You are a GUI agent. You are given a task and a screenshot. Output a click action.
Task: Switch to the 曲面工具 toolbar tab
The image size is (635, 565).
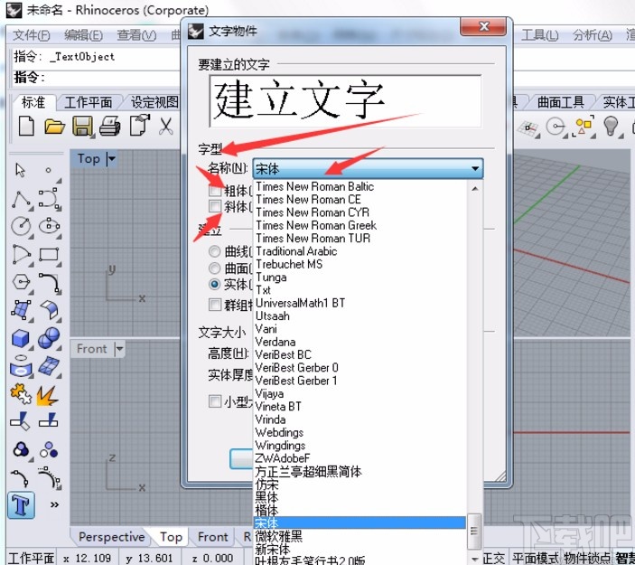click(561, 102)
